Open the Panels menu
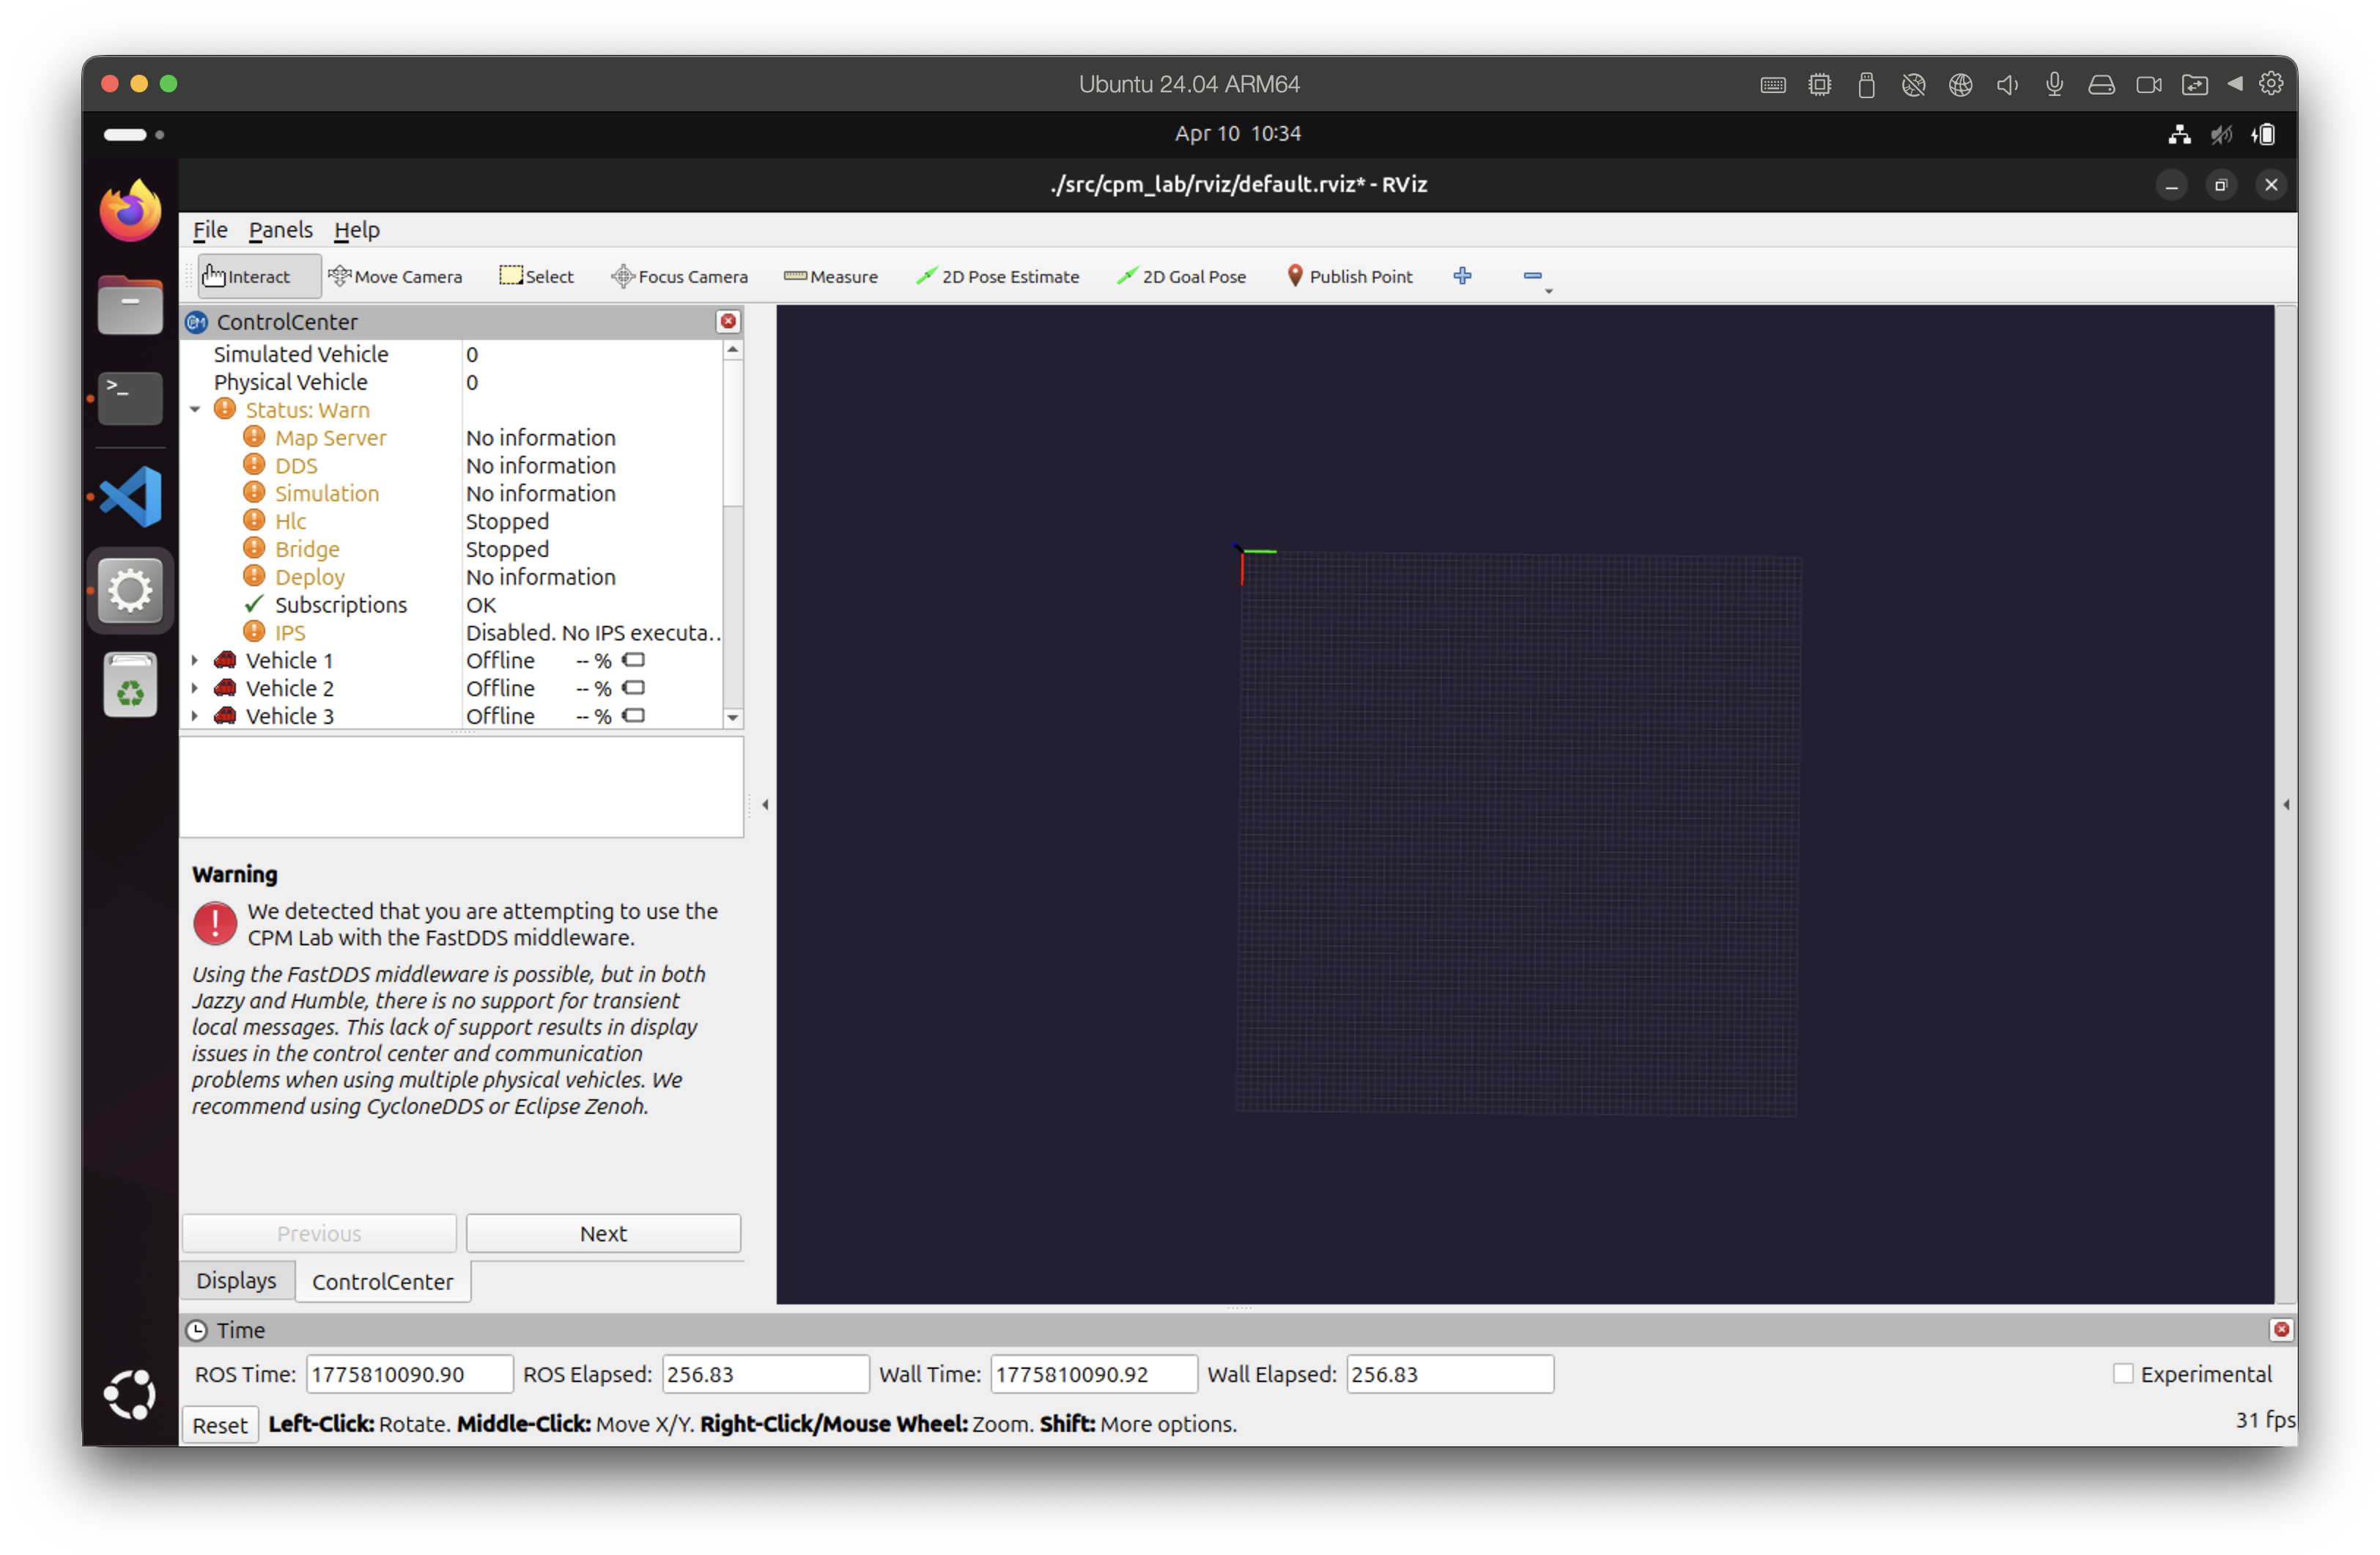This screenshot has height=1555, width=2380. pos(281,230)
